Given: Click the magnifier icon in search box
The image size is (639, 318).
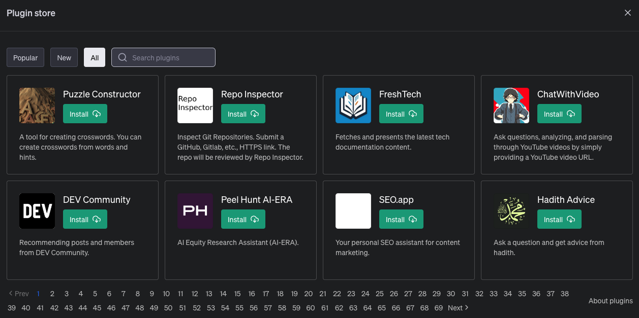Looking at the screenshot, I should (x=123, y=57).
